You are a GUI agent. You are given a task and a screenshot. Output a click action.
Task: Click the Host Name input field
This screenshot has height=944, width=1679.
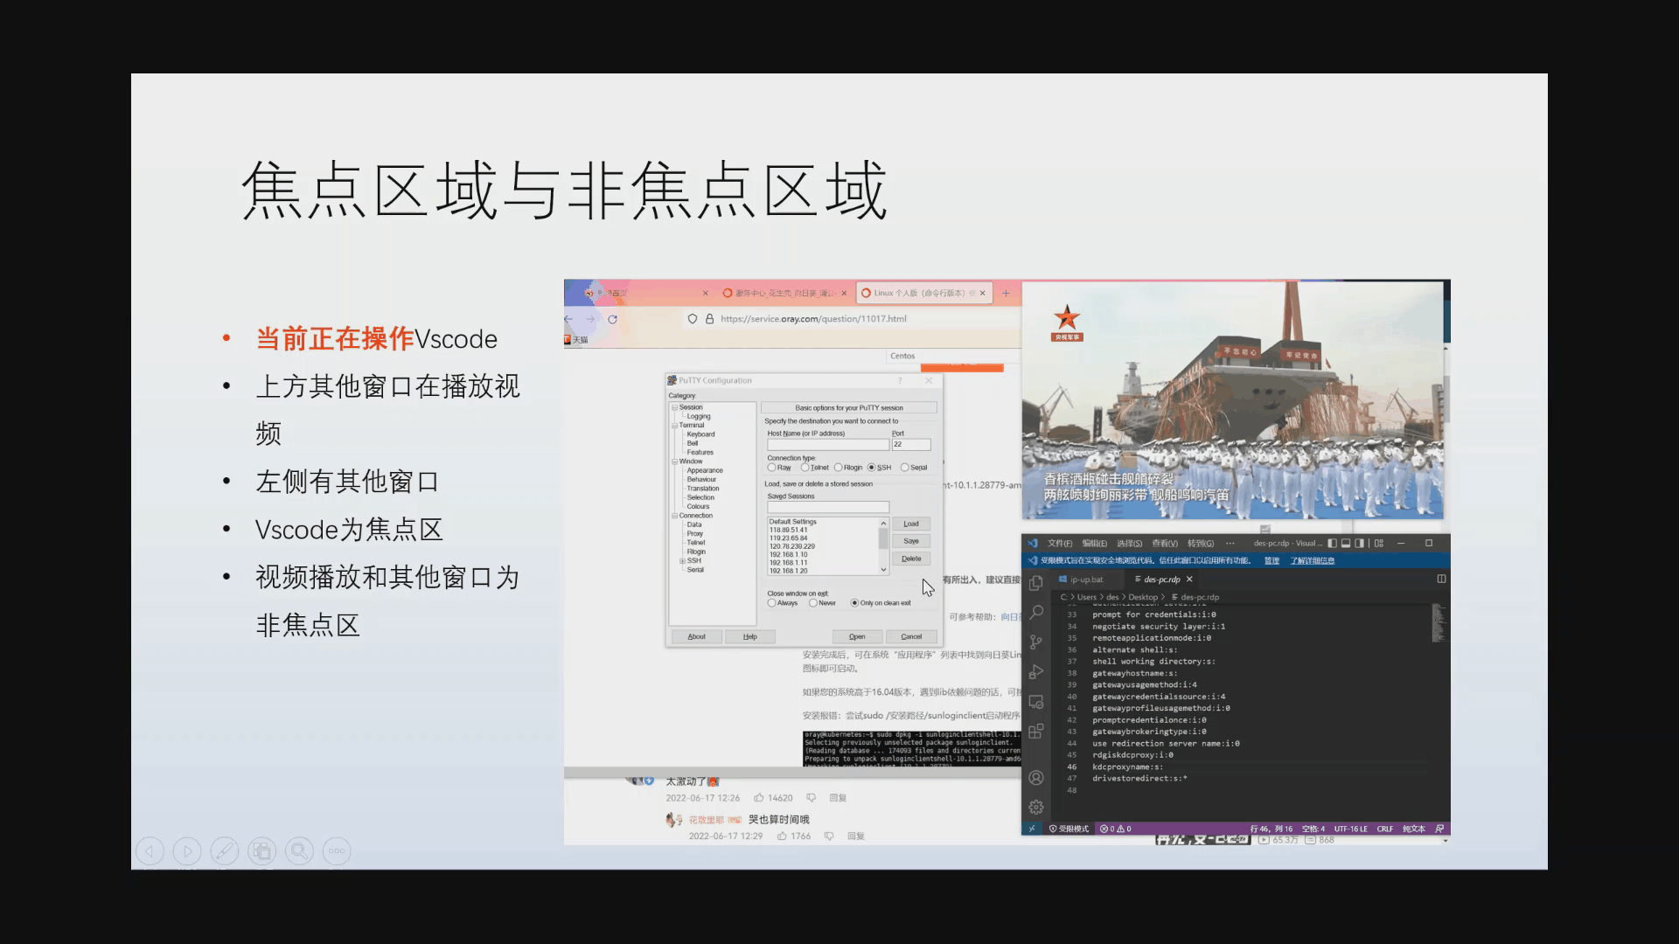827,445
